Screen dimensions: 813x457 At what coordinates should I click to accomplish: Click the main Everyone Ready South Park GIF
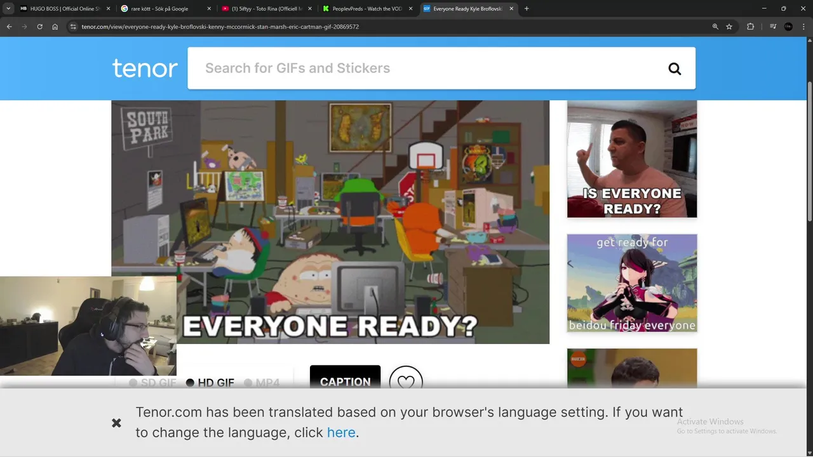[330, 222]
